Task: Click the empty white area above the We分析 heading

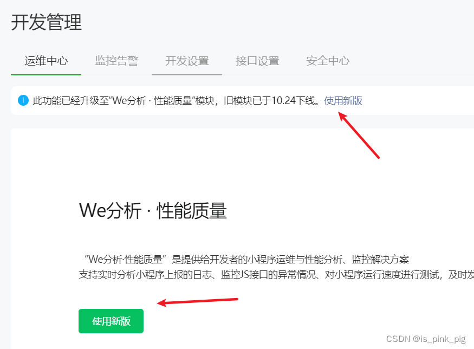Action: (242, 163)
